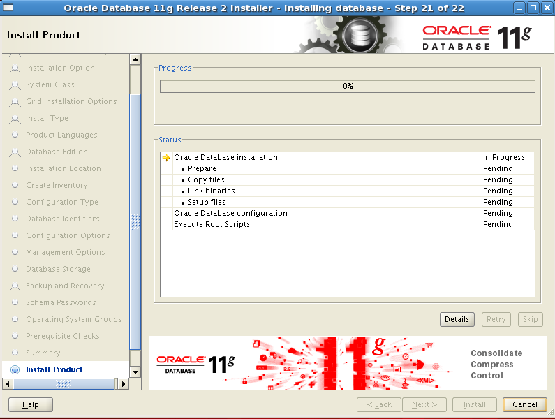Select Schema Passwords step
Screen dimensions: 555x419
(61, 302)
